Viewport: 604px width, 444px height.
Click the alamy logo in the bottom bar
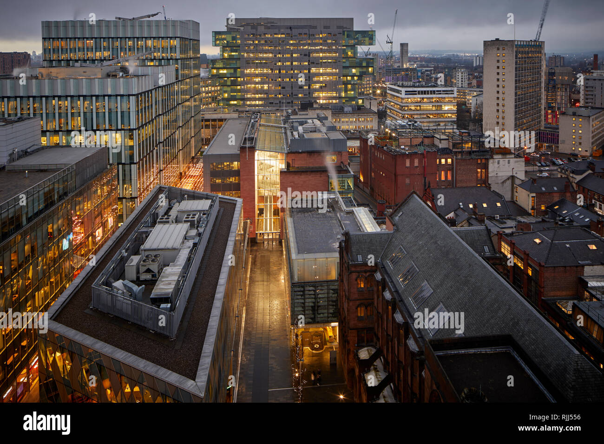(47, 423)
